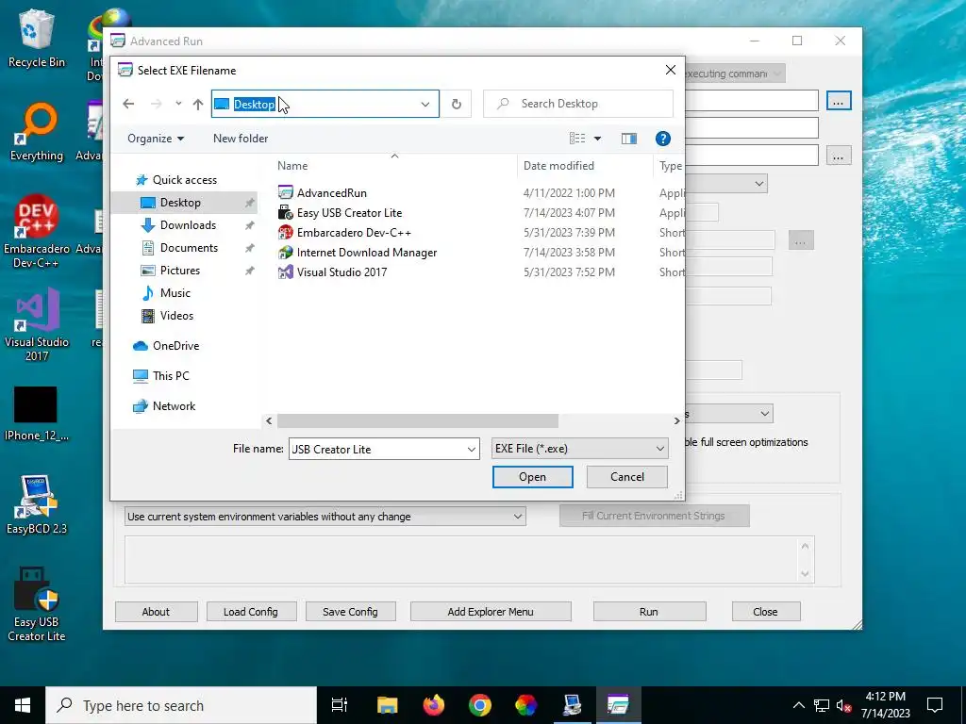Image resolution: width=966 pixels, height=724 pixels.
Task: Select the AdvancedRun file icon
Action: click(x=285, y=192)
